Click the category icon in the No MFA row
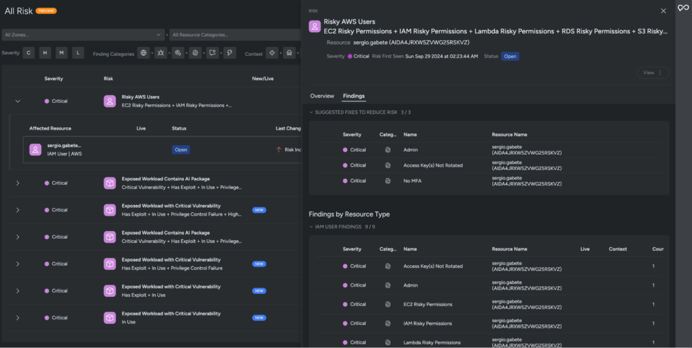692x348 pixels. pyautogui.click(x=388, y=181)
